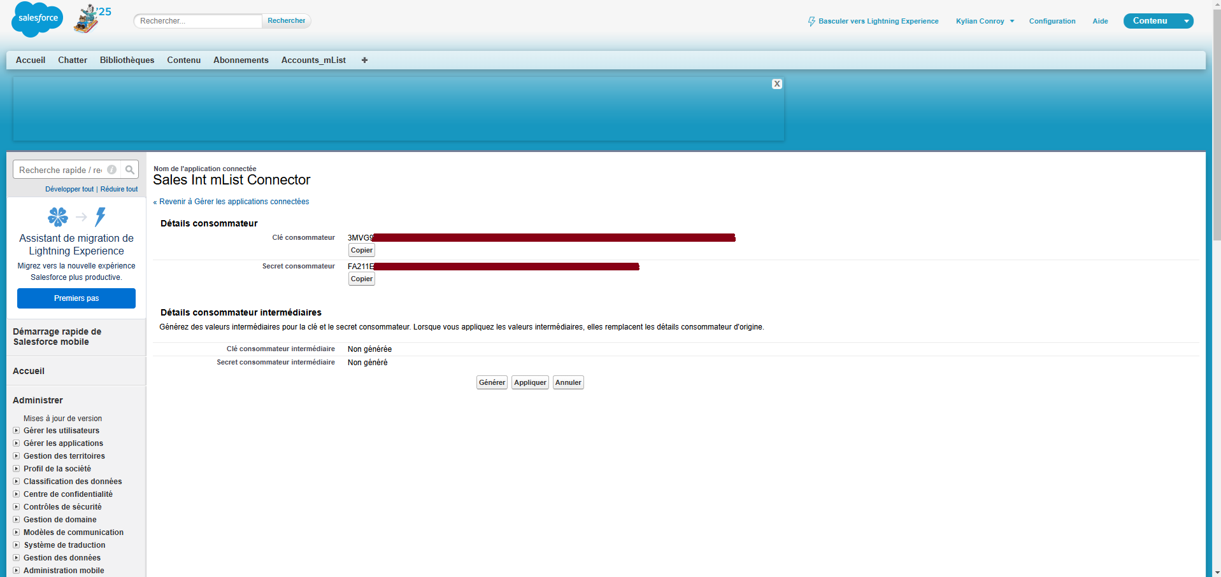The height and width of the screenshot is (577, 1221).
Task: Click the Lightning bolt migration icon
Action: pyautogui.click(x=100, y=217)
